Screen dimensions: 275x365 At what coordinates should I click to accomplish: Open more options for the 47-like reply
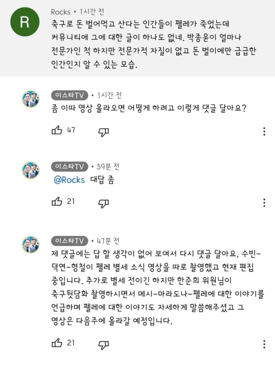click(x=264, y=132)
